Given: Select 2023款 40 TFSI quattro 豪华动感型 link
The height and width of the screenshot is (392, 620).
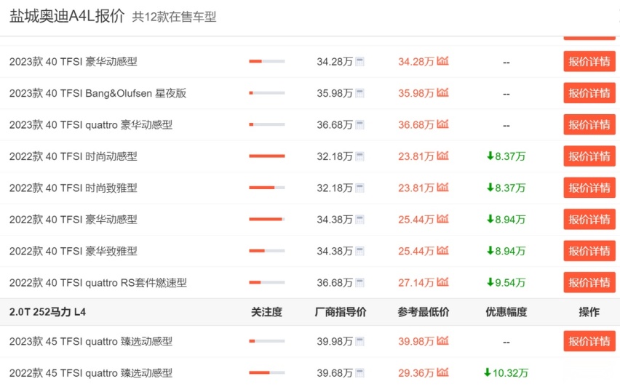Looking at the screenshot, I should coord(91,125).
